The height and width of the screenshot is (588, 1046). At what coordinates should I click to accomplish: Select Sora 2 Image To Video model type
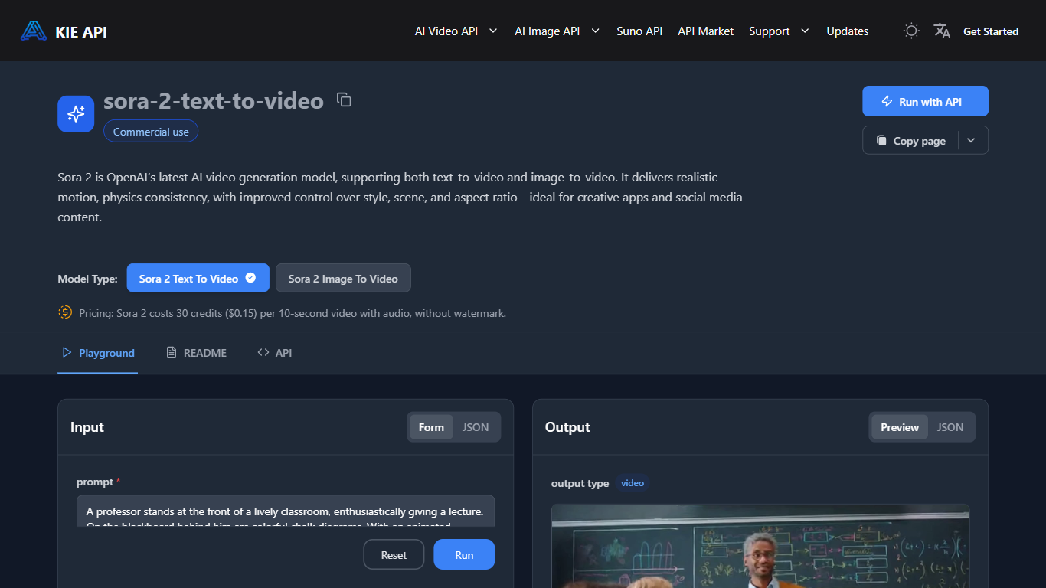[343, 279]
